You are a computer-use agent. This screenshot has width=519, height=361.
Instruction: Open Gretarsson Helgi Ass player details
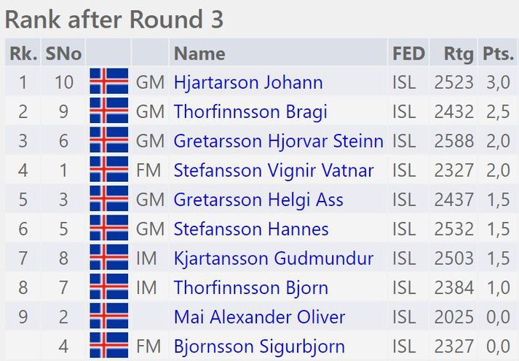coord(258,199)
